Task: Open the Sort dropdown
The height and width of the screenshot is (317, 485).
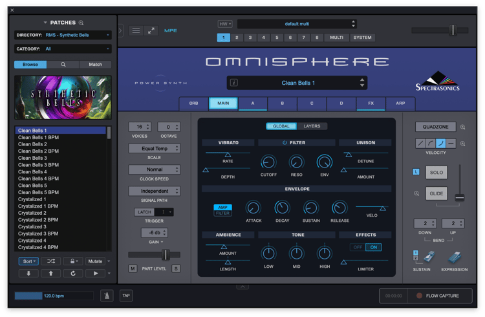Action: [28, 261]
